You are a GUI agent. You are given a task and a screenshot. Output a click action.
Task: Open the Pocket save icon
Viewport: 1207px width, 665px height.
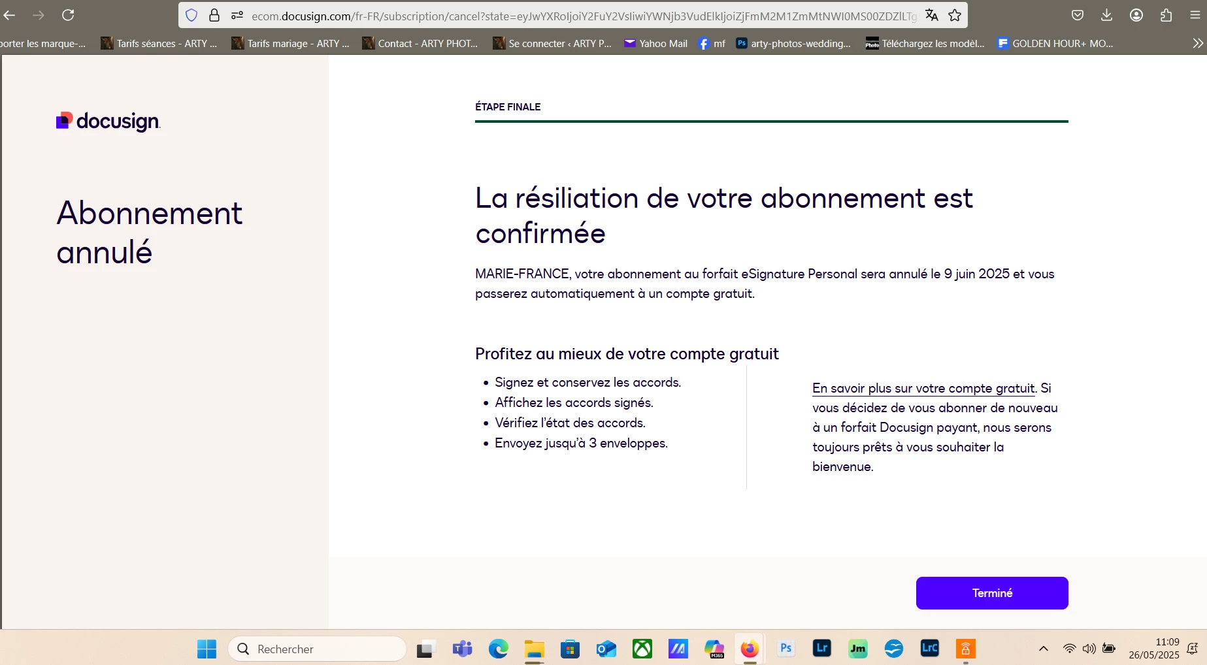[x=1078, y=15]
